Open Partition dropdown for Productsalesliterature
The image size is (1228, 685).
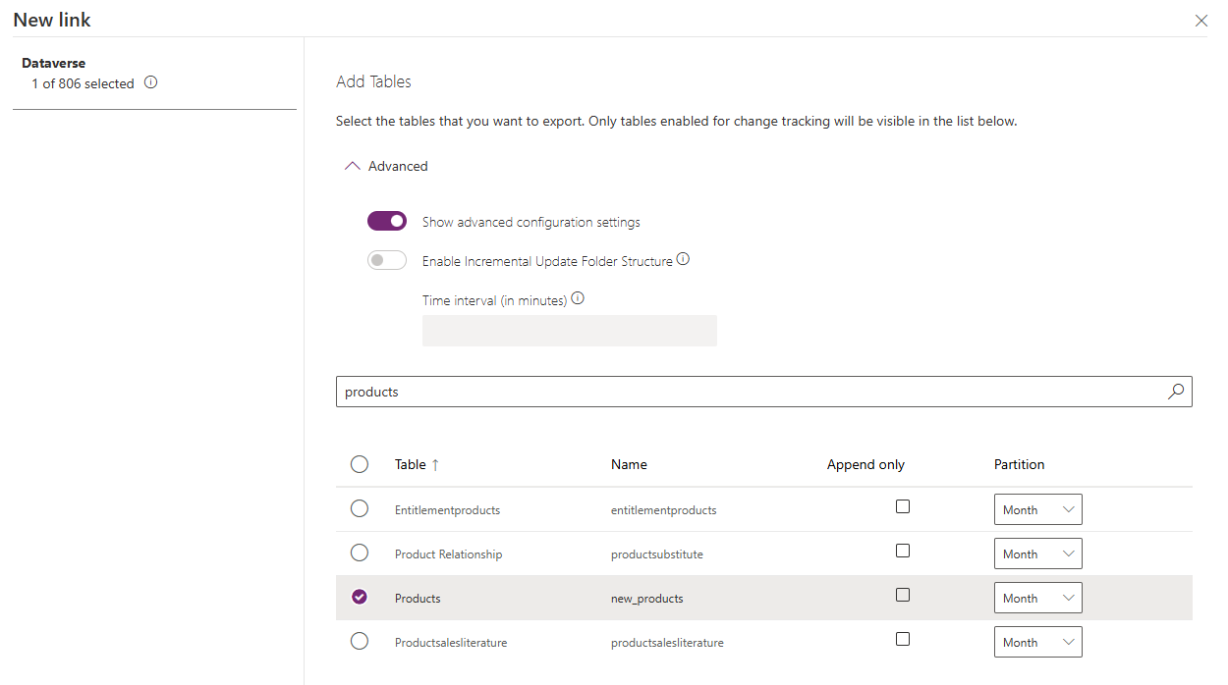(x=1038, y=642)
